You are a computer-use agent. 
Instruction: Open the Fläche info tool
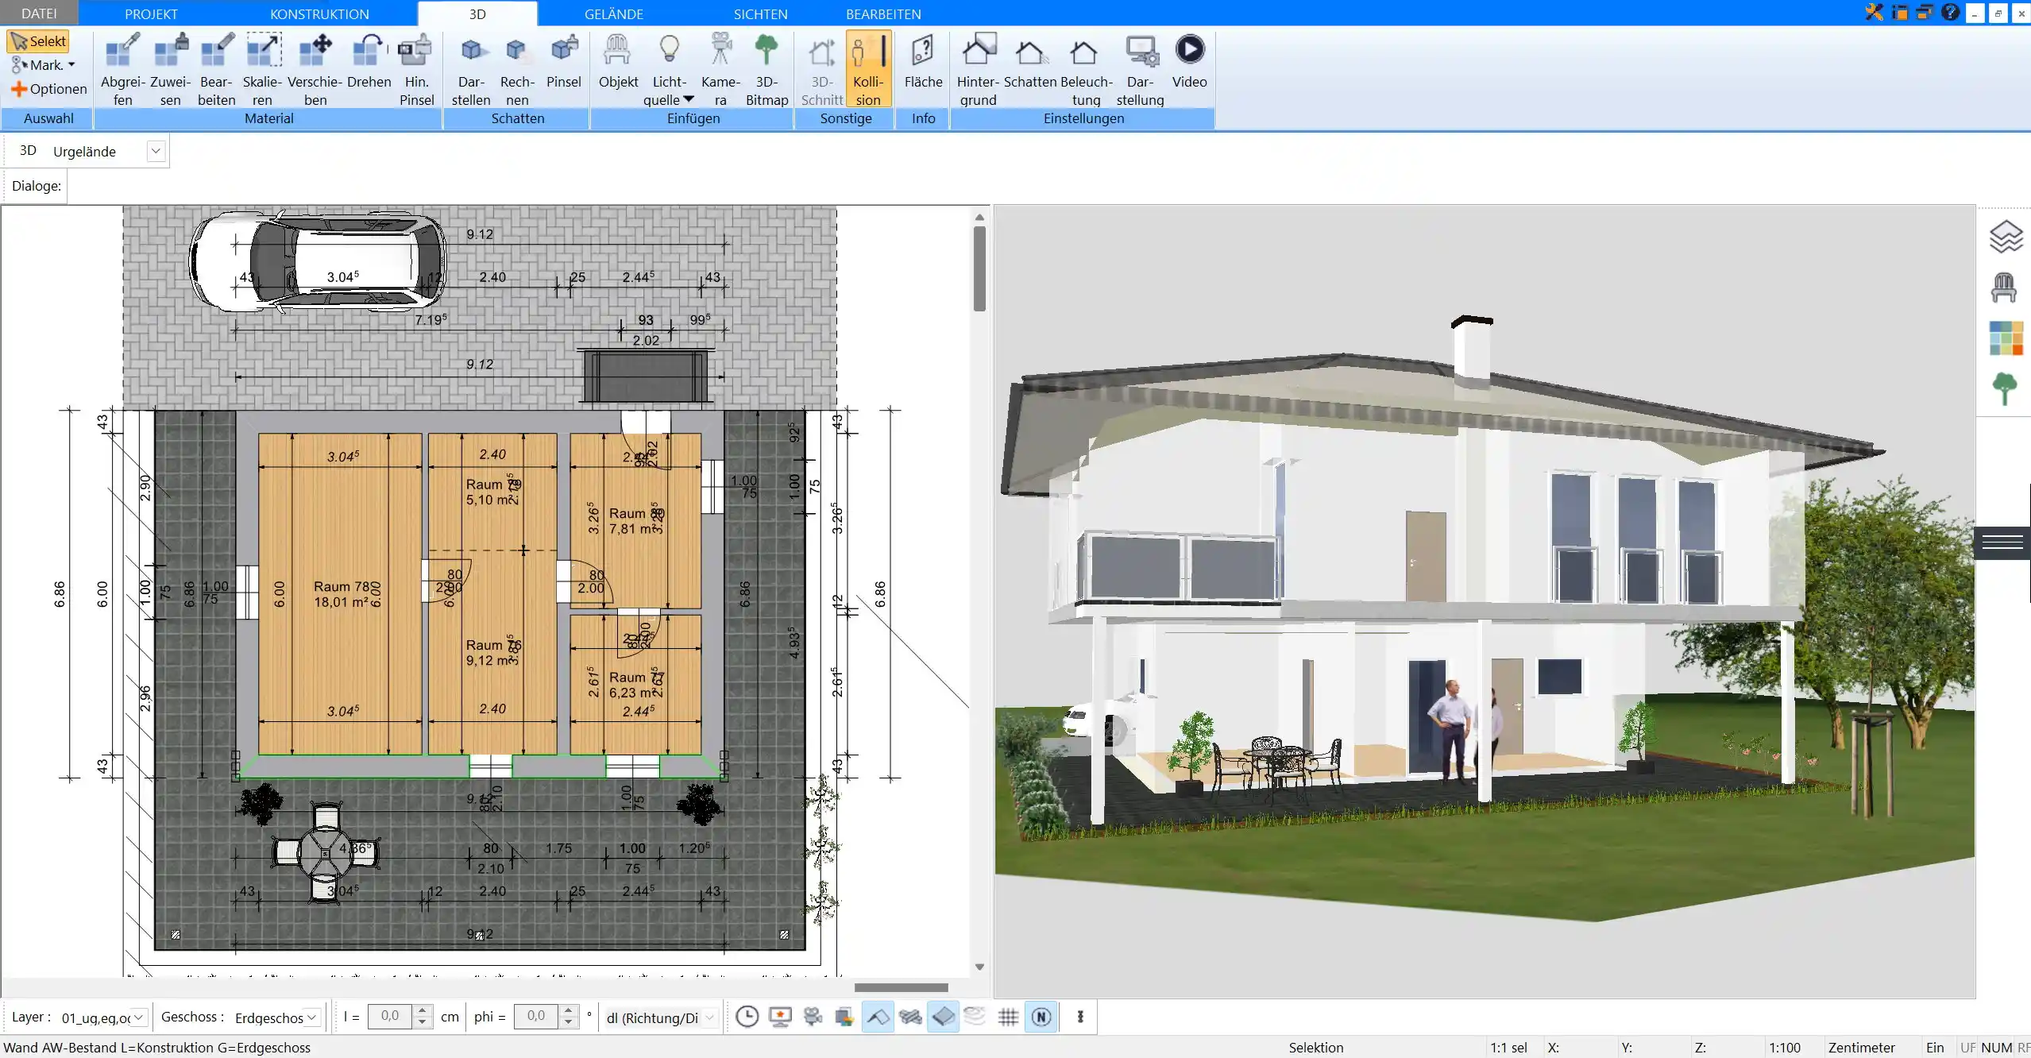point(923,62)
